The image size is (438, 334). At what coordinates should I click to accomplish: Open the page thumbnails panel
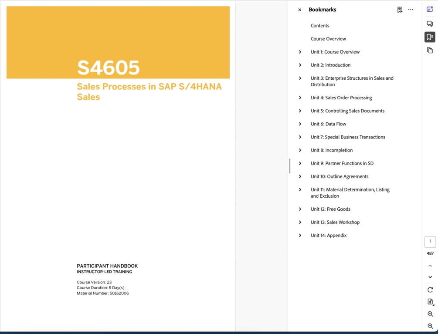pos(430,50)
